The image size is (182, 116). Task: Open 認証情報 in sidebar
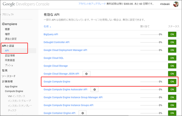[x=10, y=56]
